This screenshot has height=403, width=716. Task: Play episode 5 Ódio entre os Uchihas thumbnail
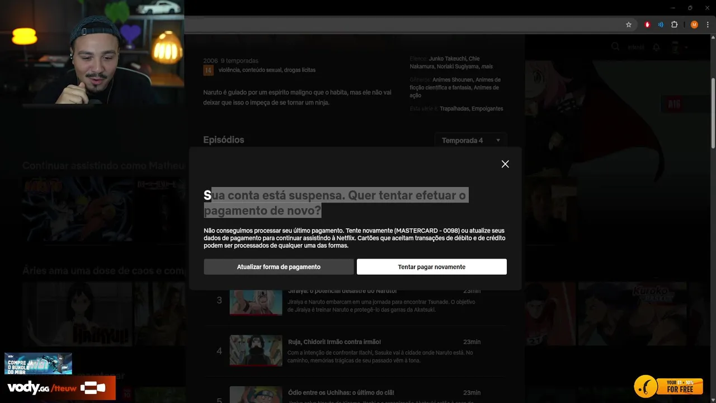[256, 395]
